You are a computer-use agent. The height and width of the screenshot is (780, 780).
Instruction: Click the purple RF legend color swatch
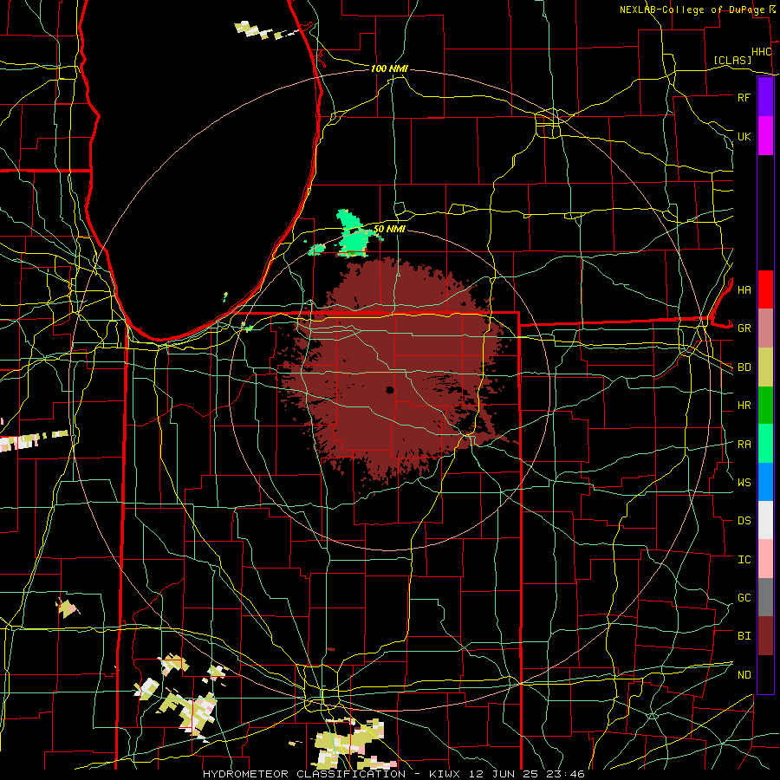point(765,97)
